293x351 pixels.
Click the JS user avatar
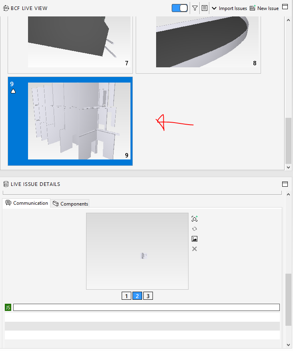pyautogui.click(x=8, y=307)
